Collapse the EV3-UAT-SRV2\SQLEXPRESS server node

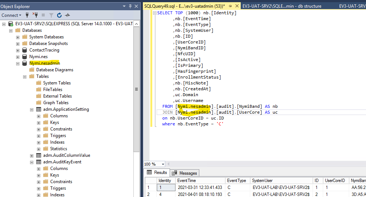pyautogui.click(x=4, y=24)
